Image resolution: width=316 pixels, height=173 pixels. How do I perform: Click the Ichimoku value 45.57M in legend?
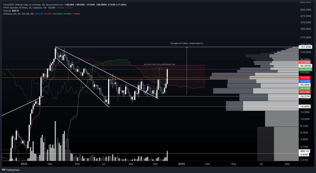pos(39,14)
